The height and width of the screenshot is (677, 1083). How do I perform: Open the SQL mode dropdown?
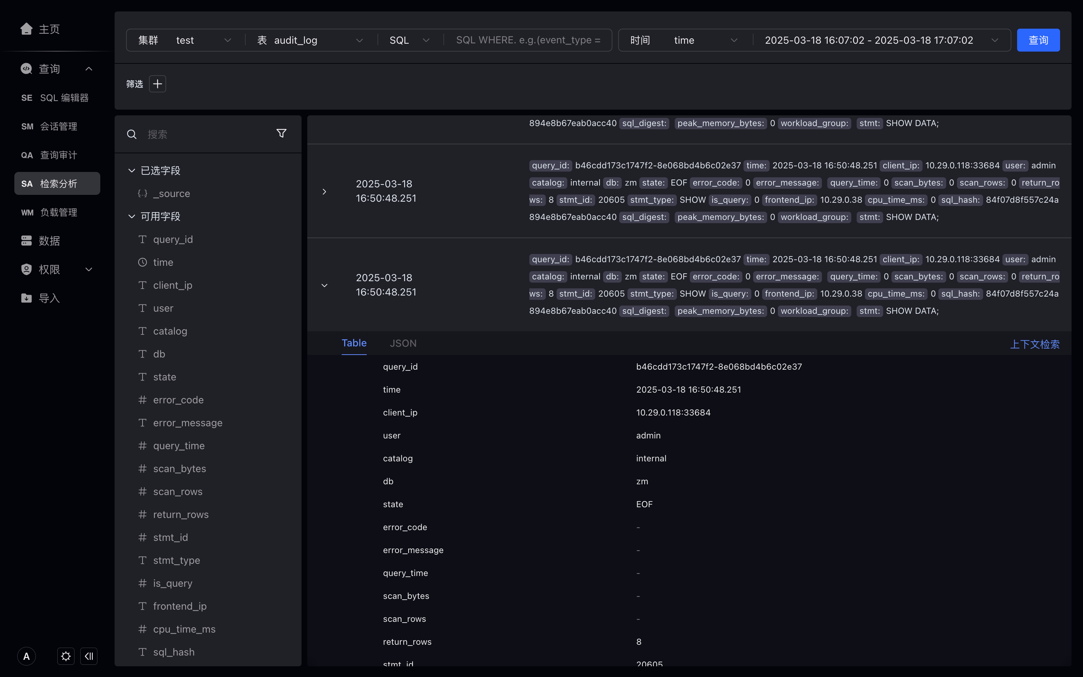pos(409,40)
